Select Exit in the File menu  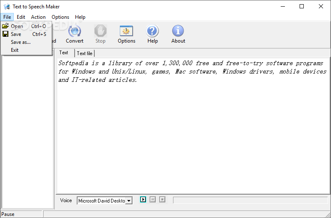(26, 50)
